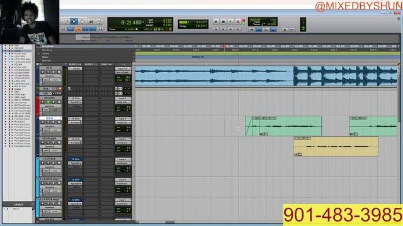Toggle the Count Off button
This screenshot has height=226, width=403.
[x=266, y=30]
